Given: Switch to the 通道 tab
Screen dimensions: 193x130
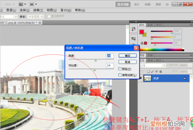Looking at the screenshot, I should pos(150,60).
